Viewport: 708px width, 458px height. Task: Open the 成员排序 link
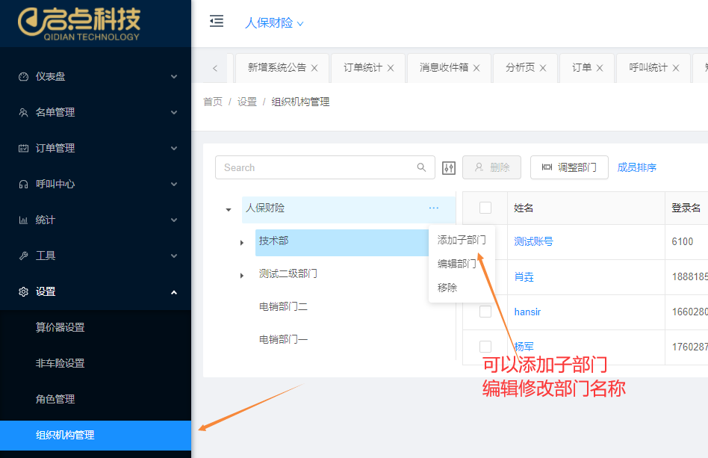click(636, 167)
